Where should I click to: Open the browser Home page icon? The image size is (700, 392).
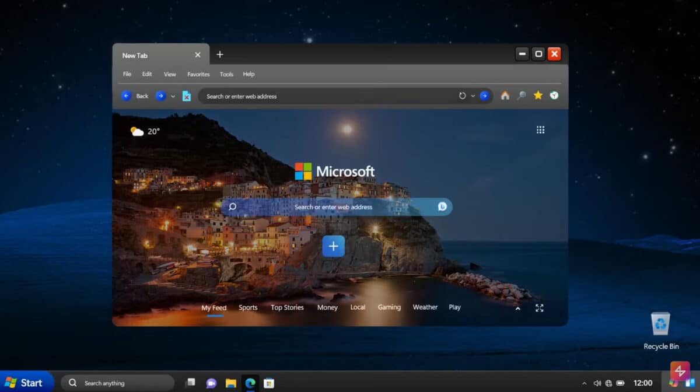coord(505,96)
